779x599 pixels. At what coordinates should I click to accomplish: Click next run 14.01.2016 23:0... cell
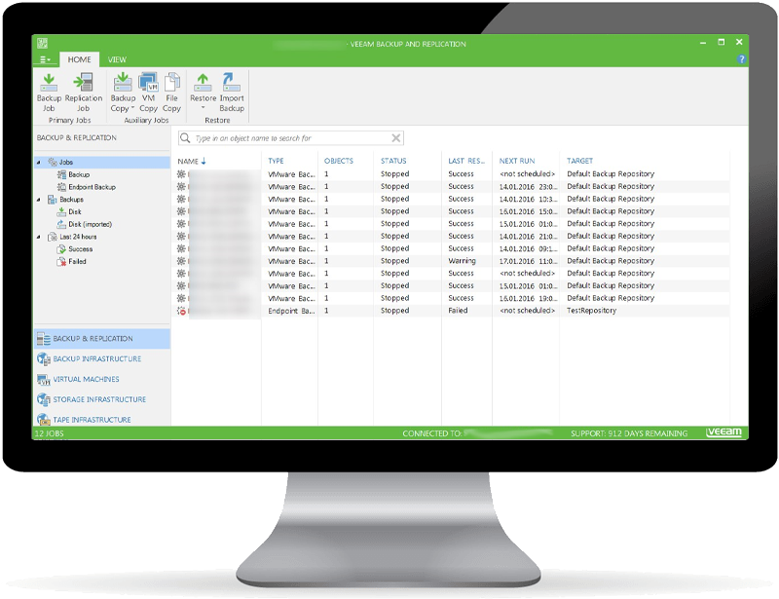(528, 186)
